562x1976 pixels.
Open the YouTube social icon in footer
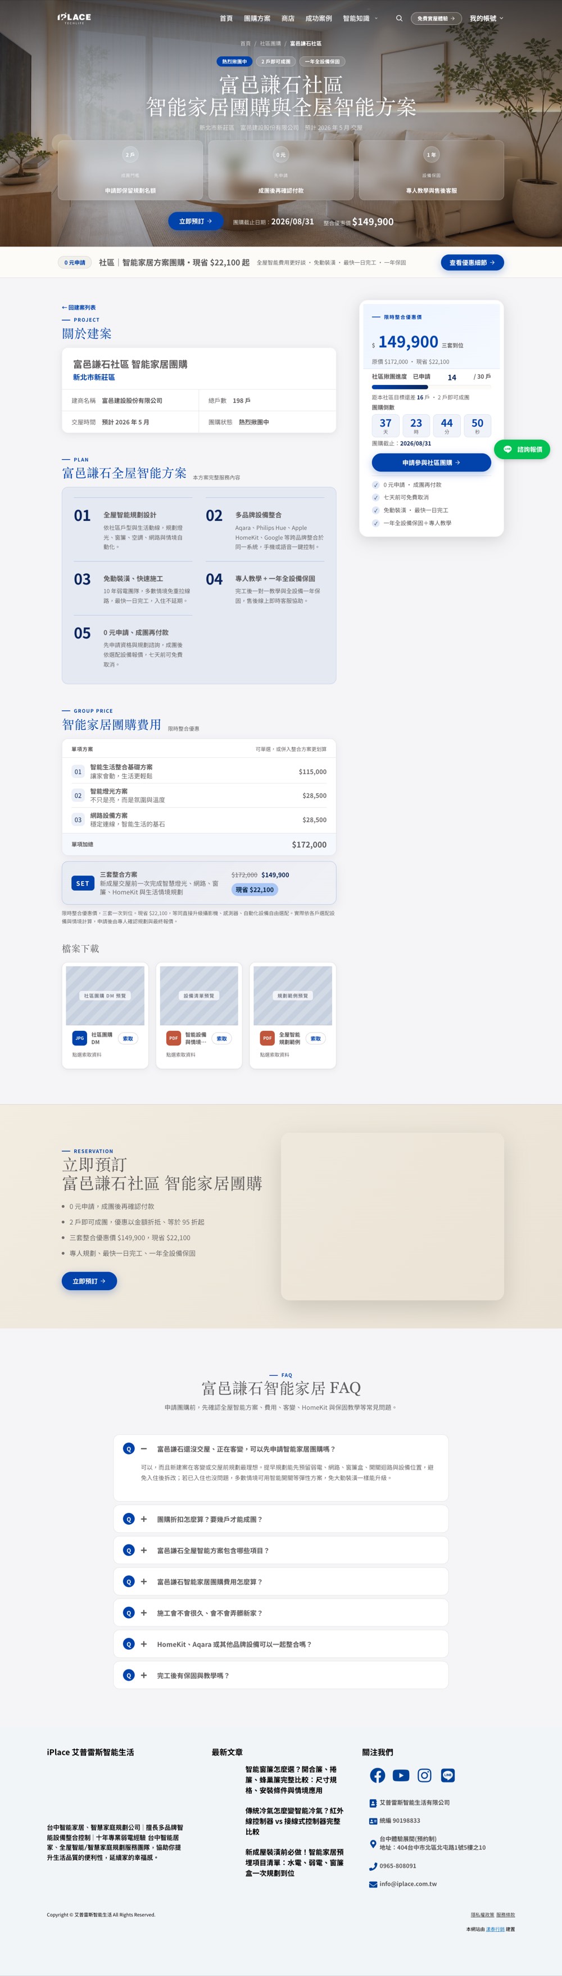tap(401, 1775)
